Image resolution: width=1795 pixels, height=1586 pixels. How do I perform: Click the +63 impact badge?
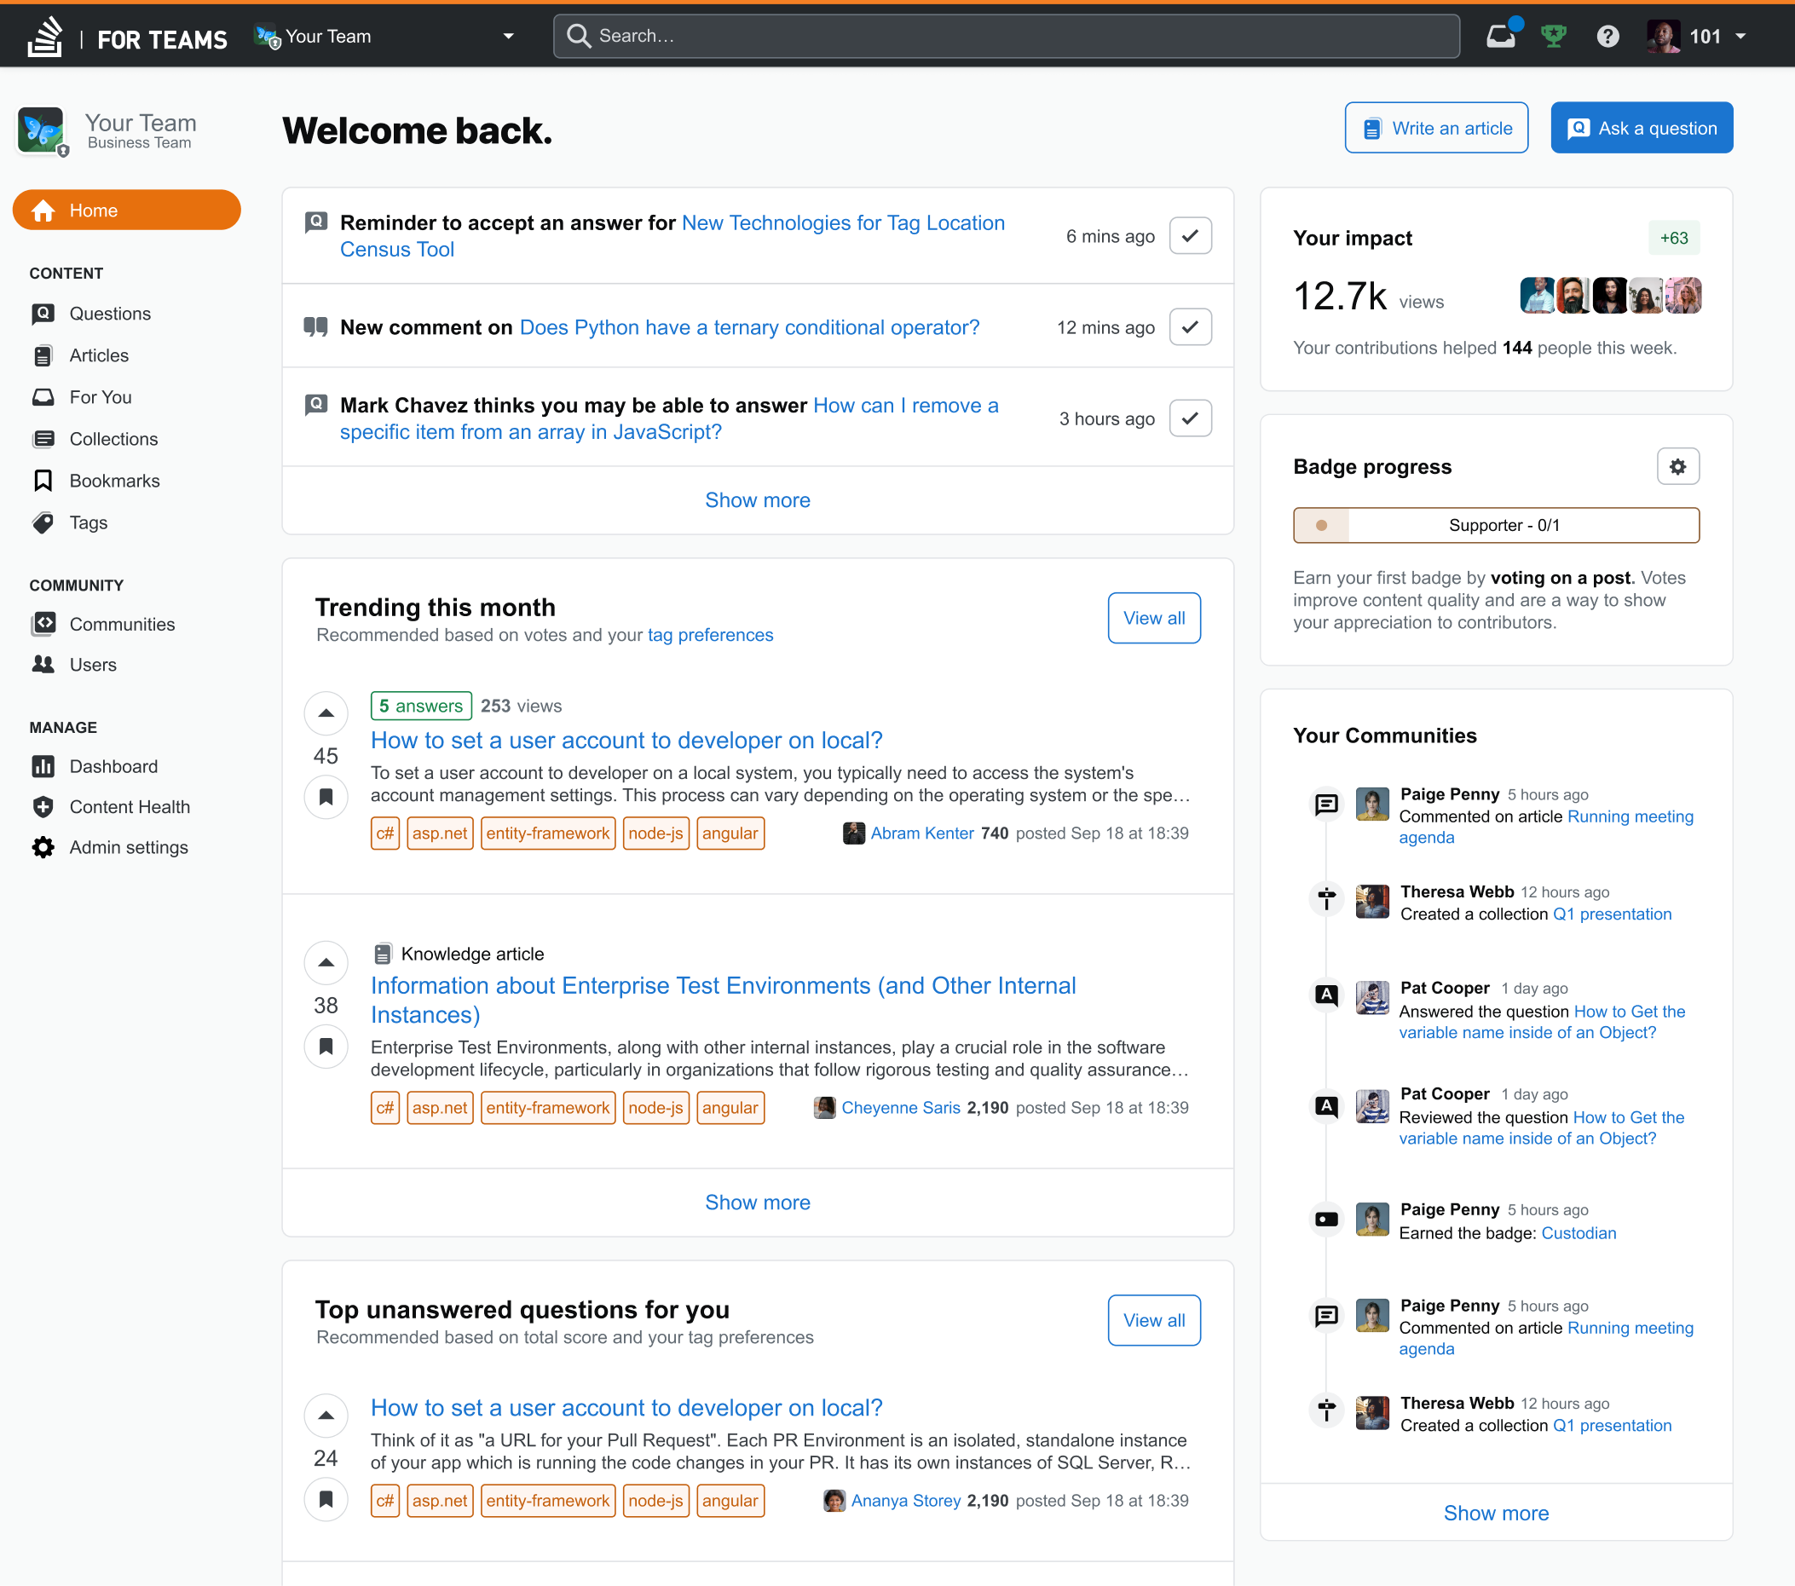pyautogui.click(x=1674, y=238)
